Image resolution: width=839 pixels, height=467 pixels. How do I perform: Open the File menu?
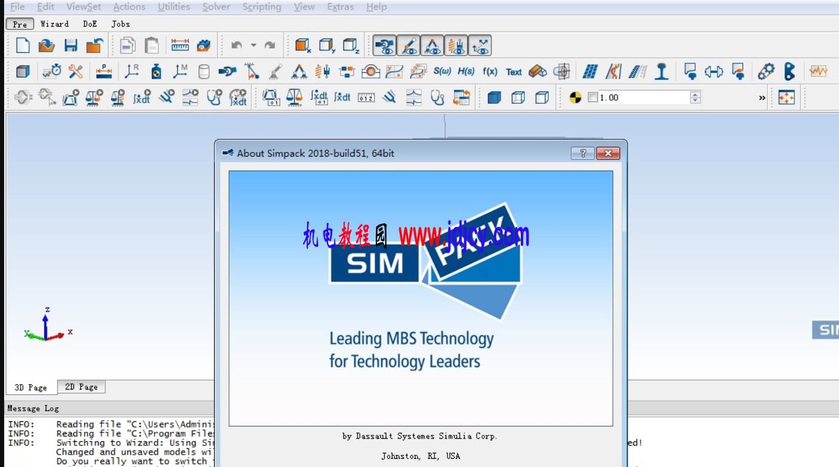pos(18,7)
